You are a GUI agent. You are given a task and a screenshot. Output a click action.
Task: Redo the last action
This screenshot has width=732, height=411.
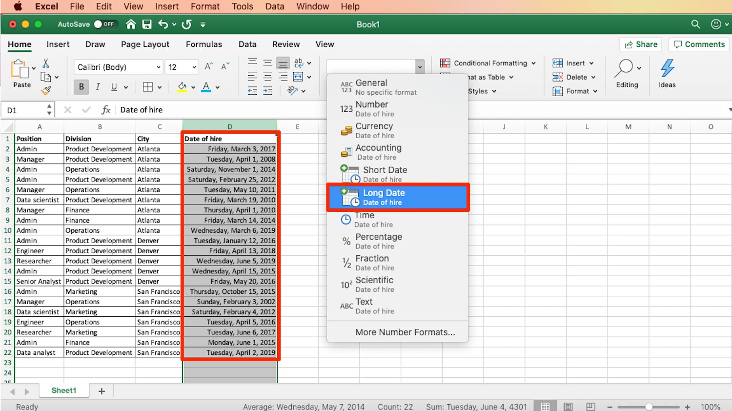186,24
